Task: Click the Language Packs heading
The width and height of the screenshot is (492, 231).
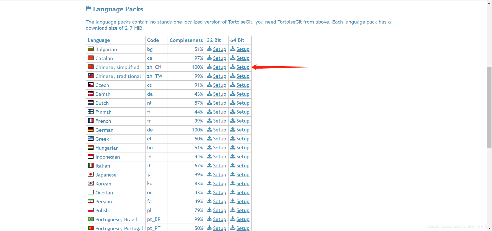Action: [118, 9]
